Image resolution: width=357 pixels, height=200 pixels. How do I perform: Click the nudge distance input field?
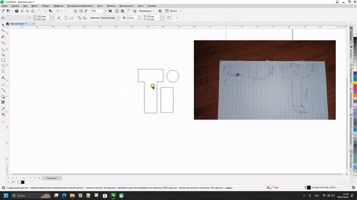[132, 18]
